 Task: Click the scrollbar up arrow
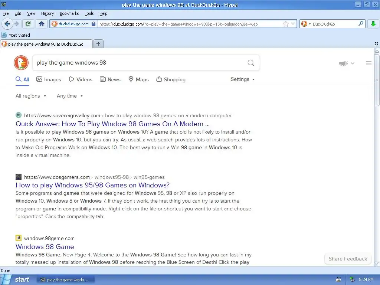(x=377, y=51)
